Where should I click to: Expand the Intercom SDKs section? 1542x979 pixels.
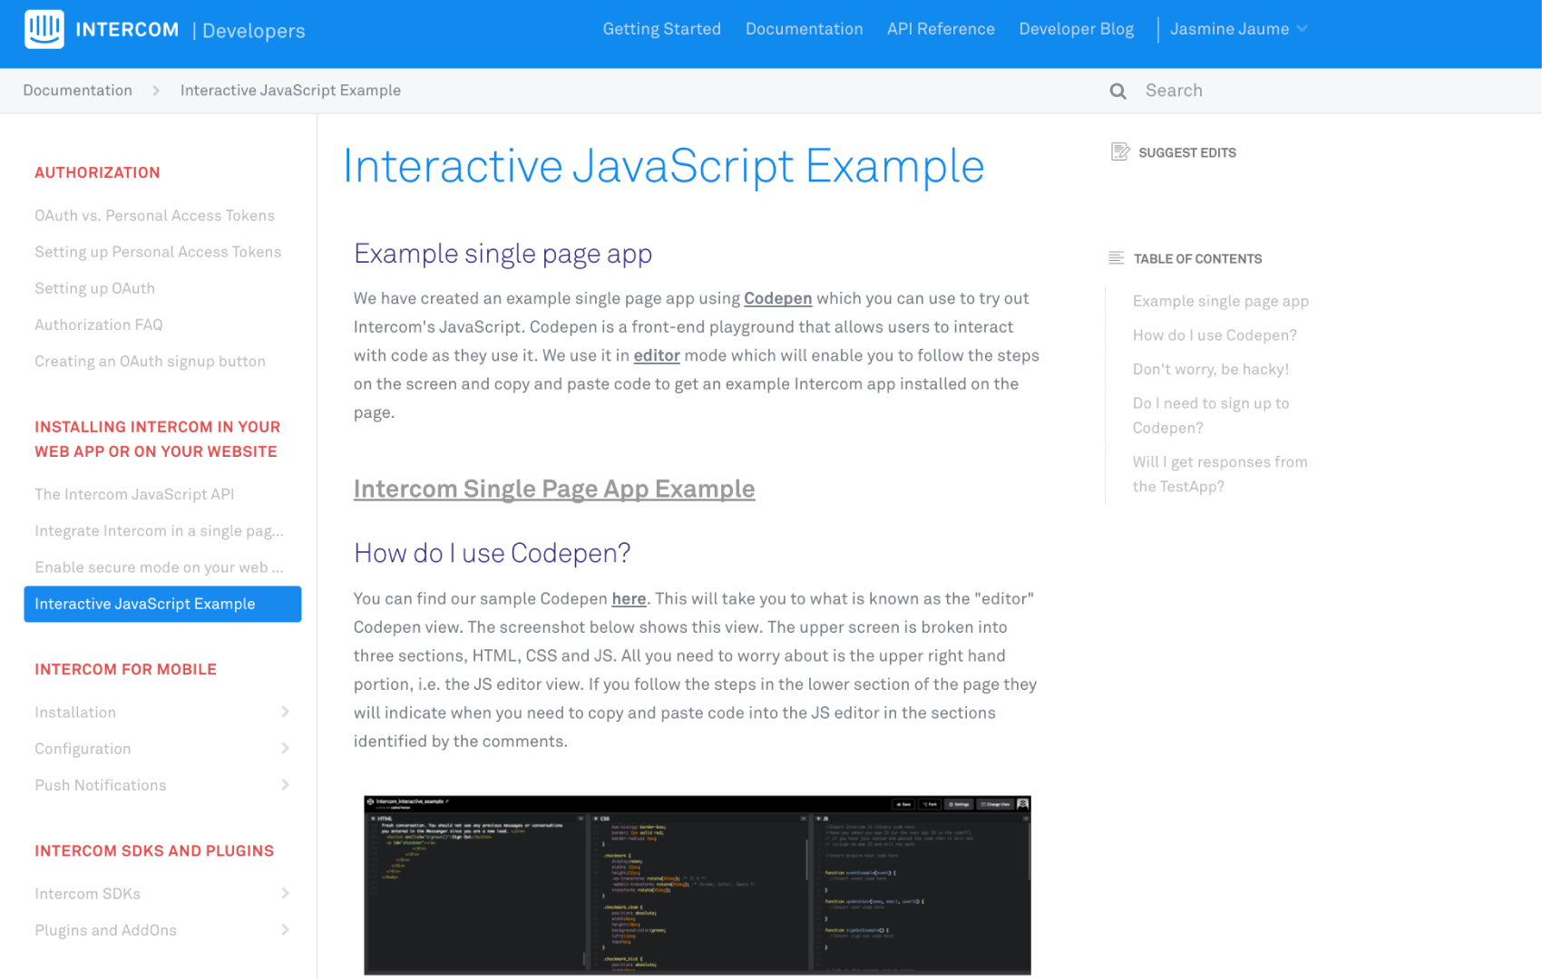(286, 894)
